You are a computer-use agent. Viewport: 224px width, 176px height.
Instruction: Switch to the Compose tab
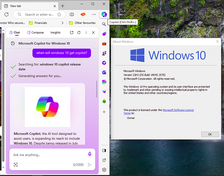(35, 33)
